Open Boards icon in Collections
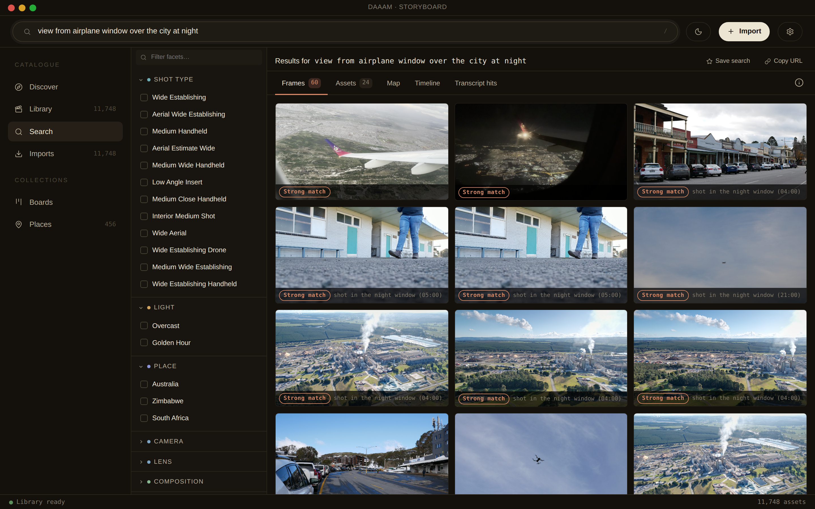815x509 pixels. pos(19,202)
